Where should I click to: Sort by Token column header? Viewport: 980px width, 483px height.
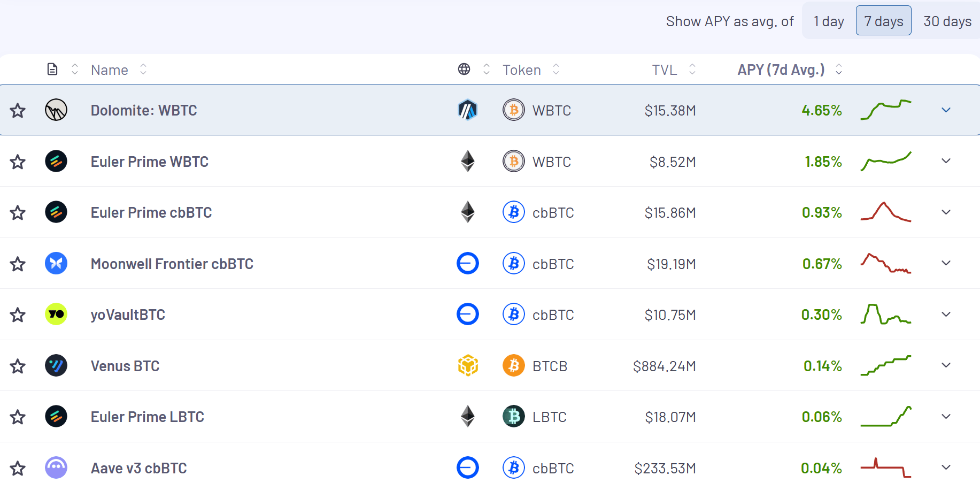coord(531,70)
